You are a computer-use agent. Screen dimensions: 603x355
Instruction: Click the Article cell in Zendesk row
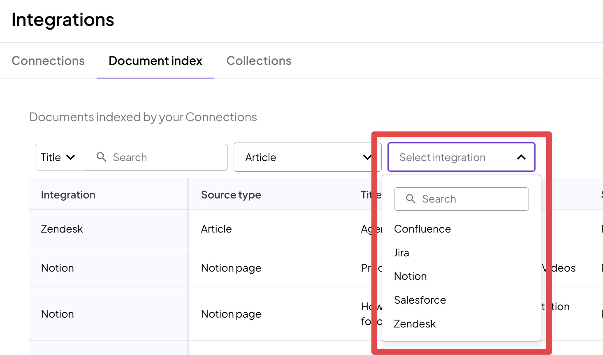216,229
